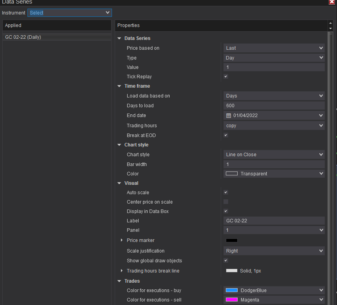Screen dimensions: 337x305
Task: Select GC 02-22 (Daily) in Applied list
Action: click(23, 37)
